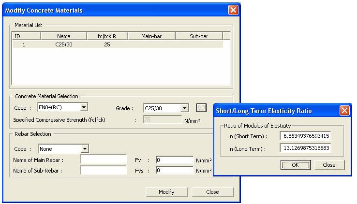Click the Name of Sub-Rebar input field
This screenshot has width=357, height=204.
[x=104, y=170]
